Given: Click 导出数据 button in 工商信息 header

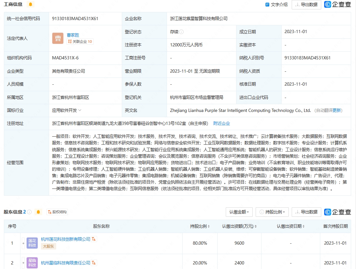Looking at the screenshot, I should tap(306, 5).
